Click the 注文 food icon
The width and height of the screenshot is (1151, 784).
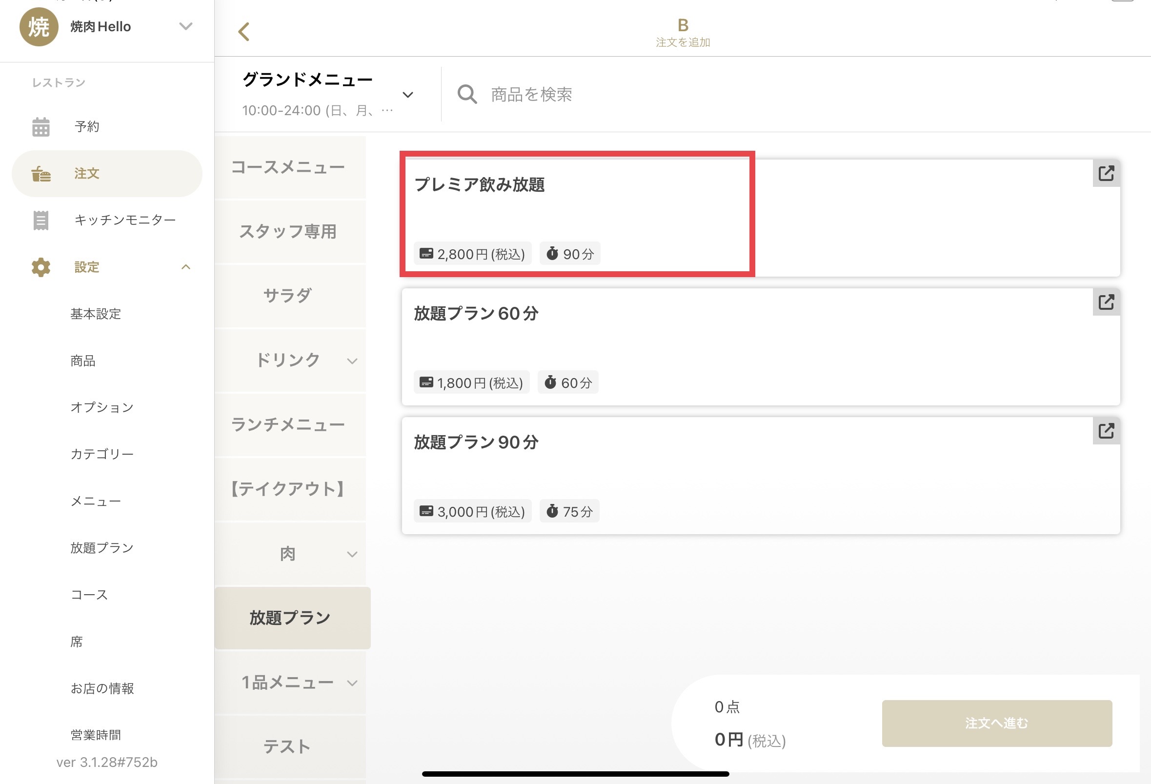point(41,174)
